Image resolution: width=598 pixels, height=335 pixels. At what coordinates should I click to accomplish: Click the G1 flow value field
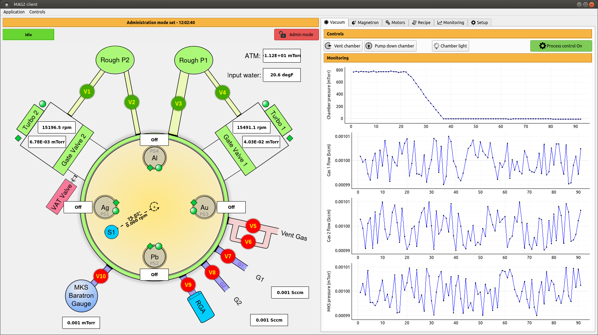(x=290, y=292)
